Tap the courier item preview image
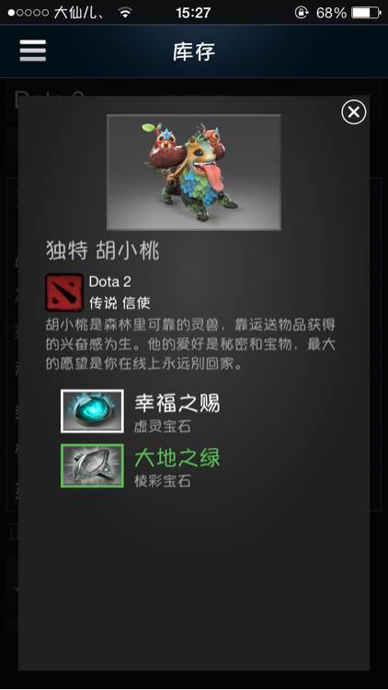The height and width of the screenshot is (690, 388). pyautogui.click(x=194, y=172)
